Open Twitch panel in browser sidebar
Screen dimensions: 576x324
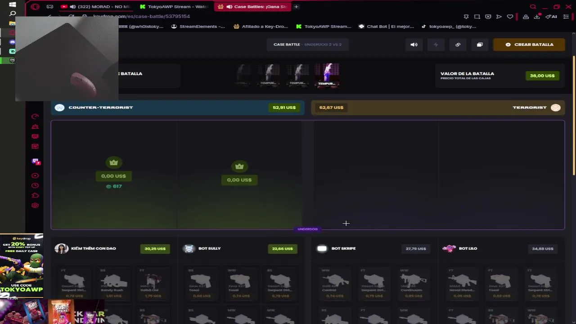pos(36,161)
